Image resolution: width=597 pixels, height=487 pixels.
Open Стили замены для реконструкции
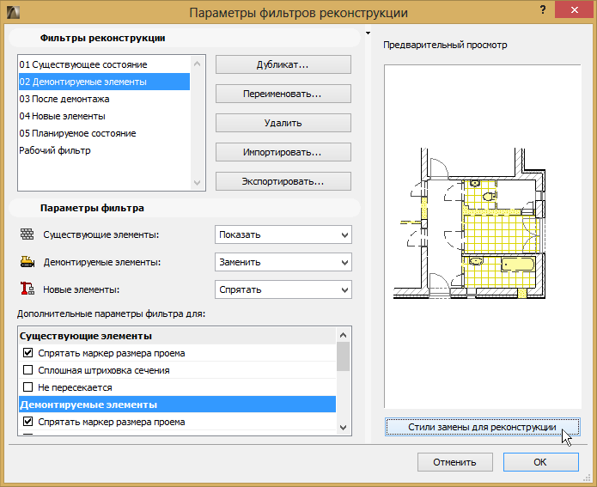click(483, 427)
